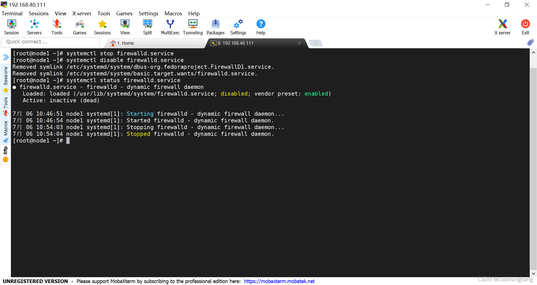537x285 pixels.
Task: Click the Exit power icon
Action: 525,27
